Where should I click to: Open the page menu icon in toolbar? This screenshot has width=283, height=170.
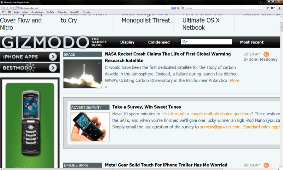pyautogui.click(x=267, y=8)
